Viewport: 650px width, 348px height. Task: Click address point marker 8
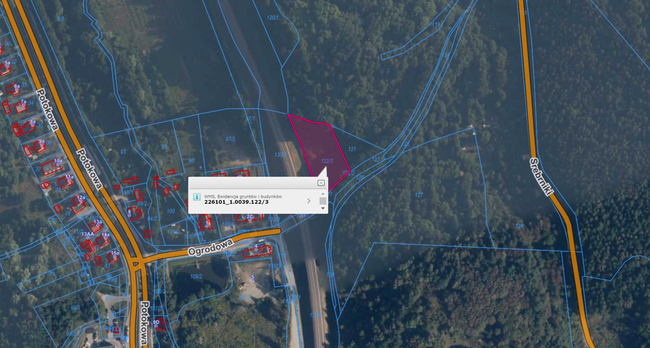(129, 215)
